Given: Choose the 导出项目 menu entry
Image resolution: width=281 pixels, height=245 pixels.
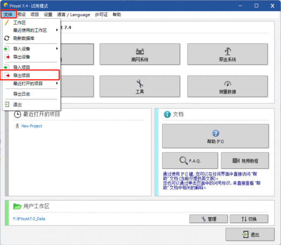Looking at the screenshot, I should tap(21, 75).
